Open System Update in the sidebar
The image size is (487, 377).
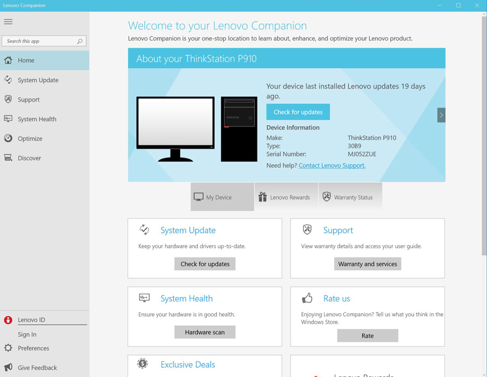tap(44, 80)
